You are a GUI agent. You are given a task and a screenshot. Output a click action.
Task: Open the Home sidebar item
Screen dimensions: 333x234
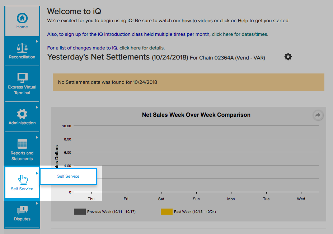[22, 21]
